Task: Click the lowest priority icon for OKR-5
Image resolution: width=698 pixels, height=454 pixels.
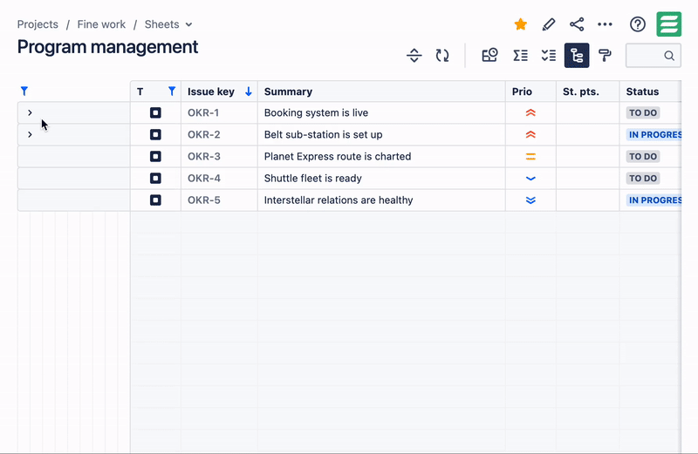Action: click(530, 200)
